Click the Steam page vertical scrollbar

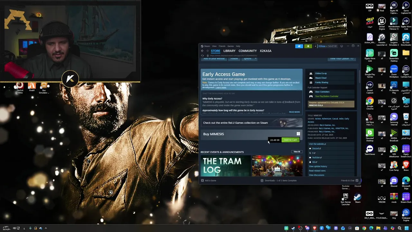[359, 77]
